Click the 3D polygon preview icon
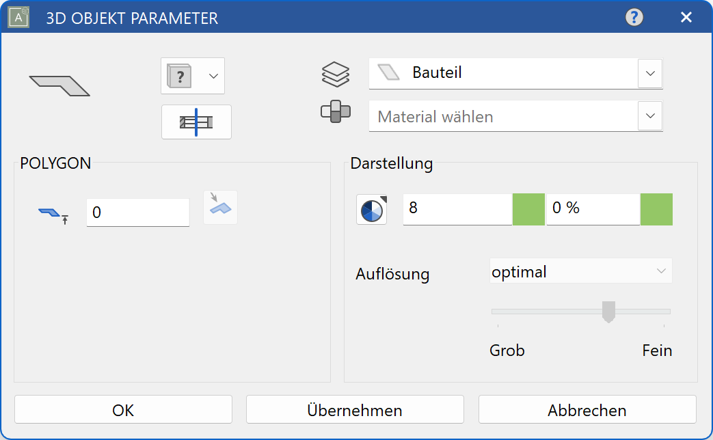 59,83
